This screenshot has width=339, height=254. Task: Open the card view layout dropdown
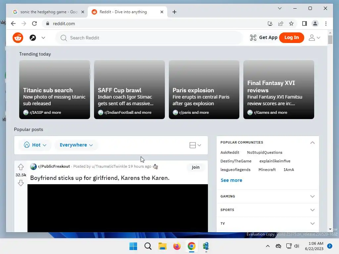(195, 145)
